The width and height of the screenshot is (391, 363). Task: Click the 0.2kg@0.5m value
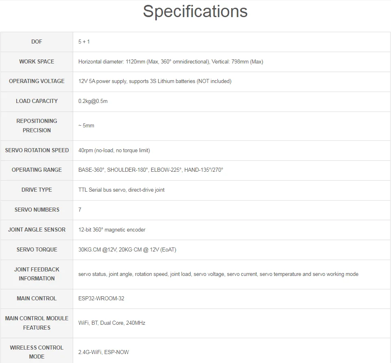pyautogui.click(x=93, y=101)
